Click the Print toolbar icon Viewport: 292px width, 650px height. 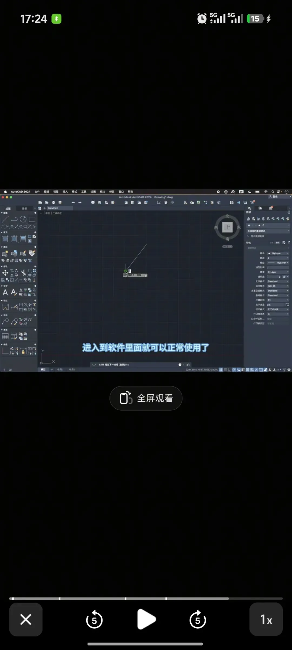93,202
